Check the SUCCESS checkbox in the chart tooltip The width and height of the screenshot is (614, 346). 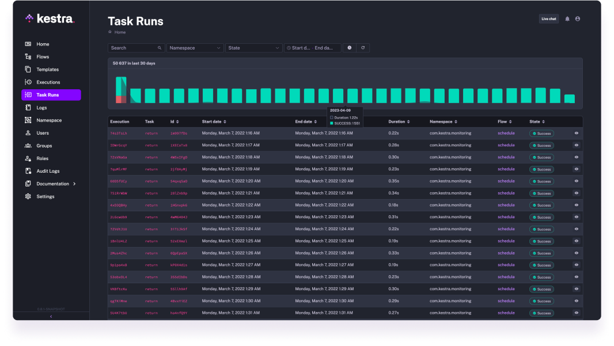coord(331,123)
